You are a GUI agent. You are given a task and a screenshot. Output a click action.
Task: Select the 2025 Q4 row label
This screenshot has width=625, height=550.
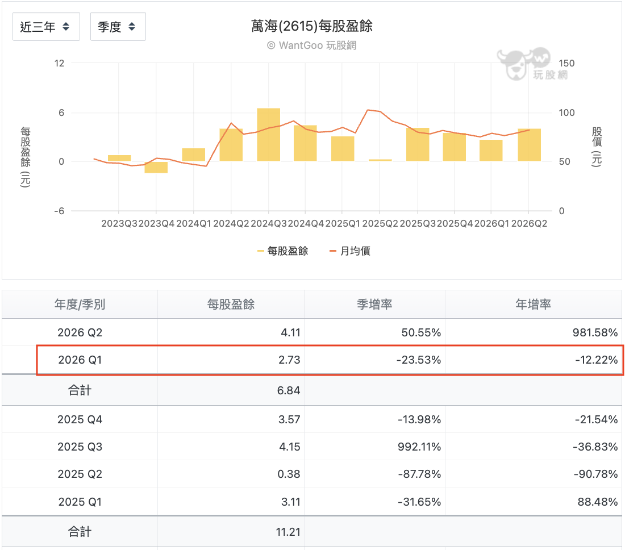pos(80,419)
